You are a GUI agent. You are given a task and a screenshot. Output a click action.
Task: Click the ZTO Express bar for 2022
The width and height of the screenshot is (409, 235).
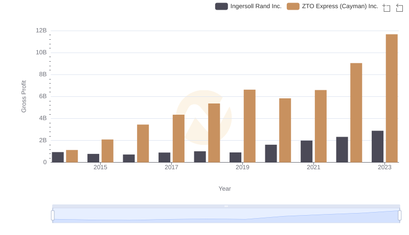click(x=356, y=113)
